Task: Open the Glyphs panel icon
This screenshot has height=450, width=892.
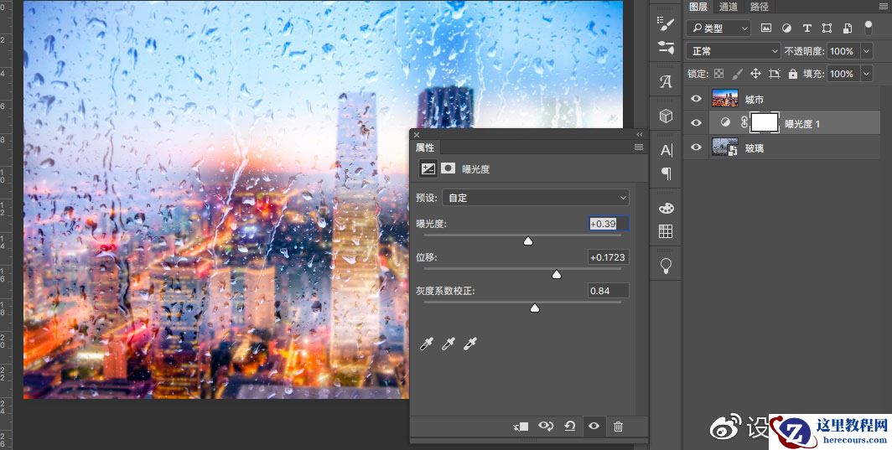Action: 666,82
